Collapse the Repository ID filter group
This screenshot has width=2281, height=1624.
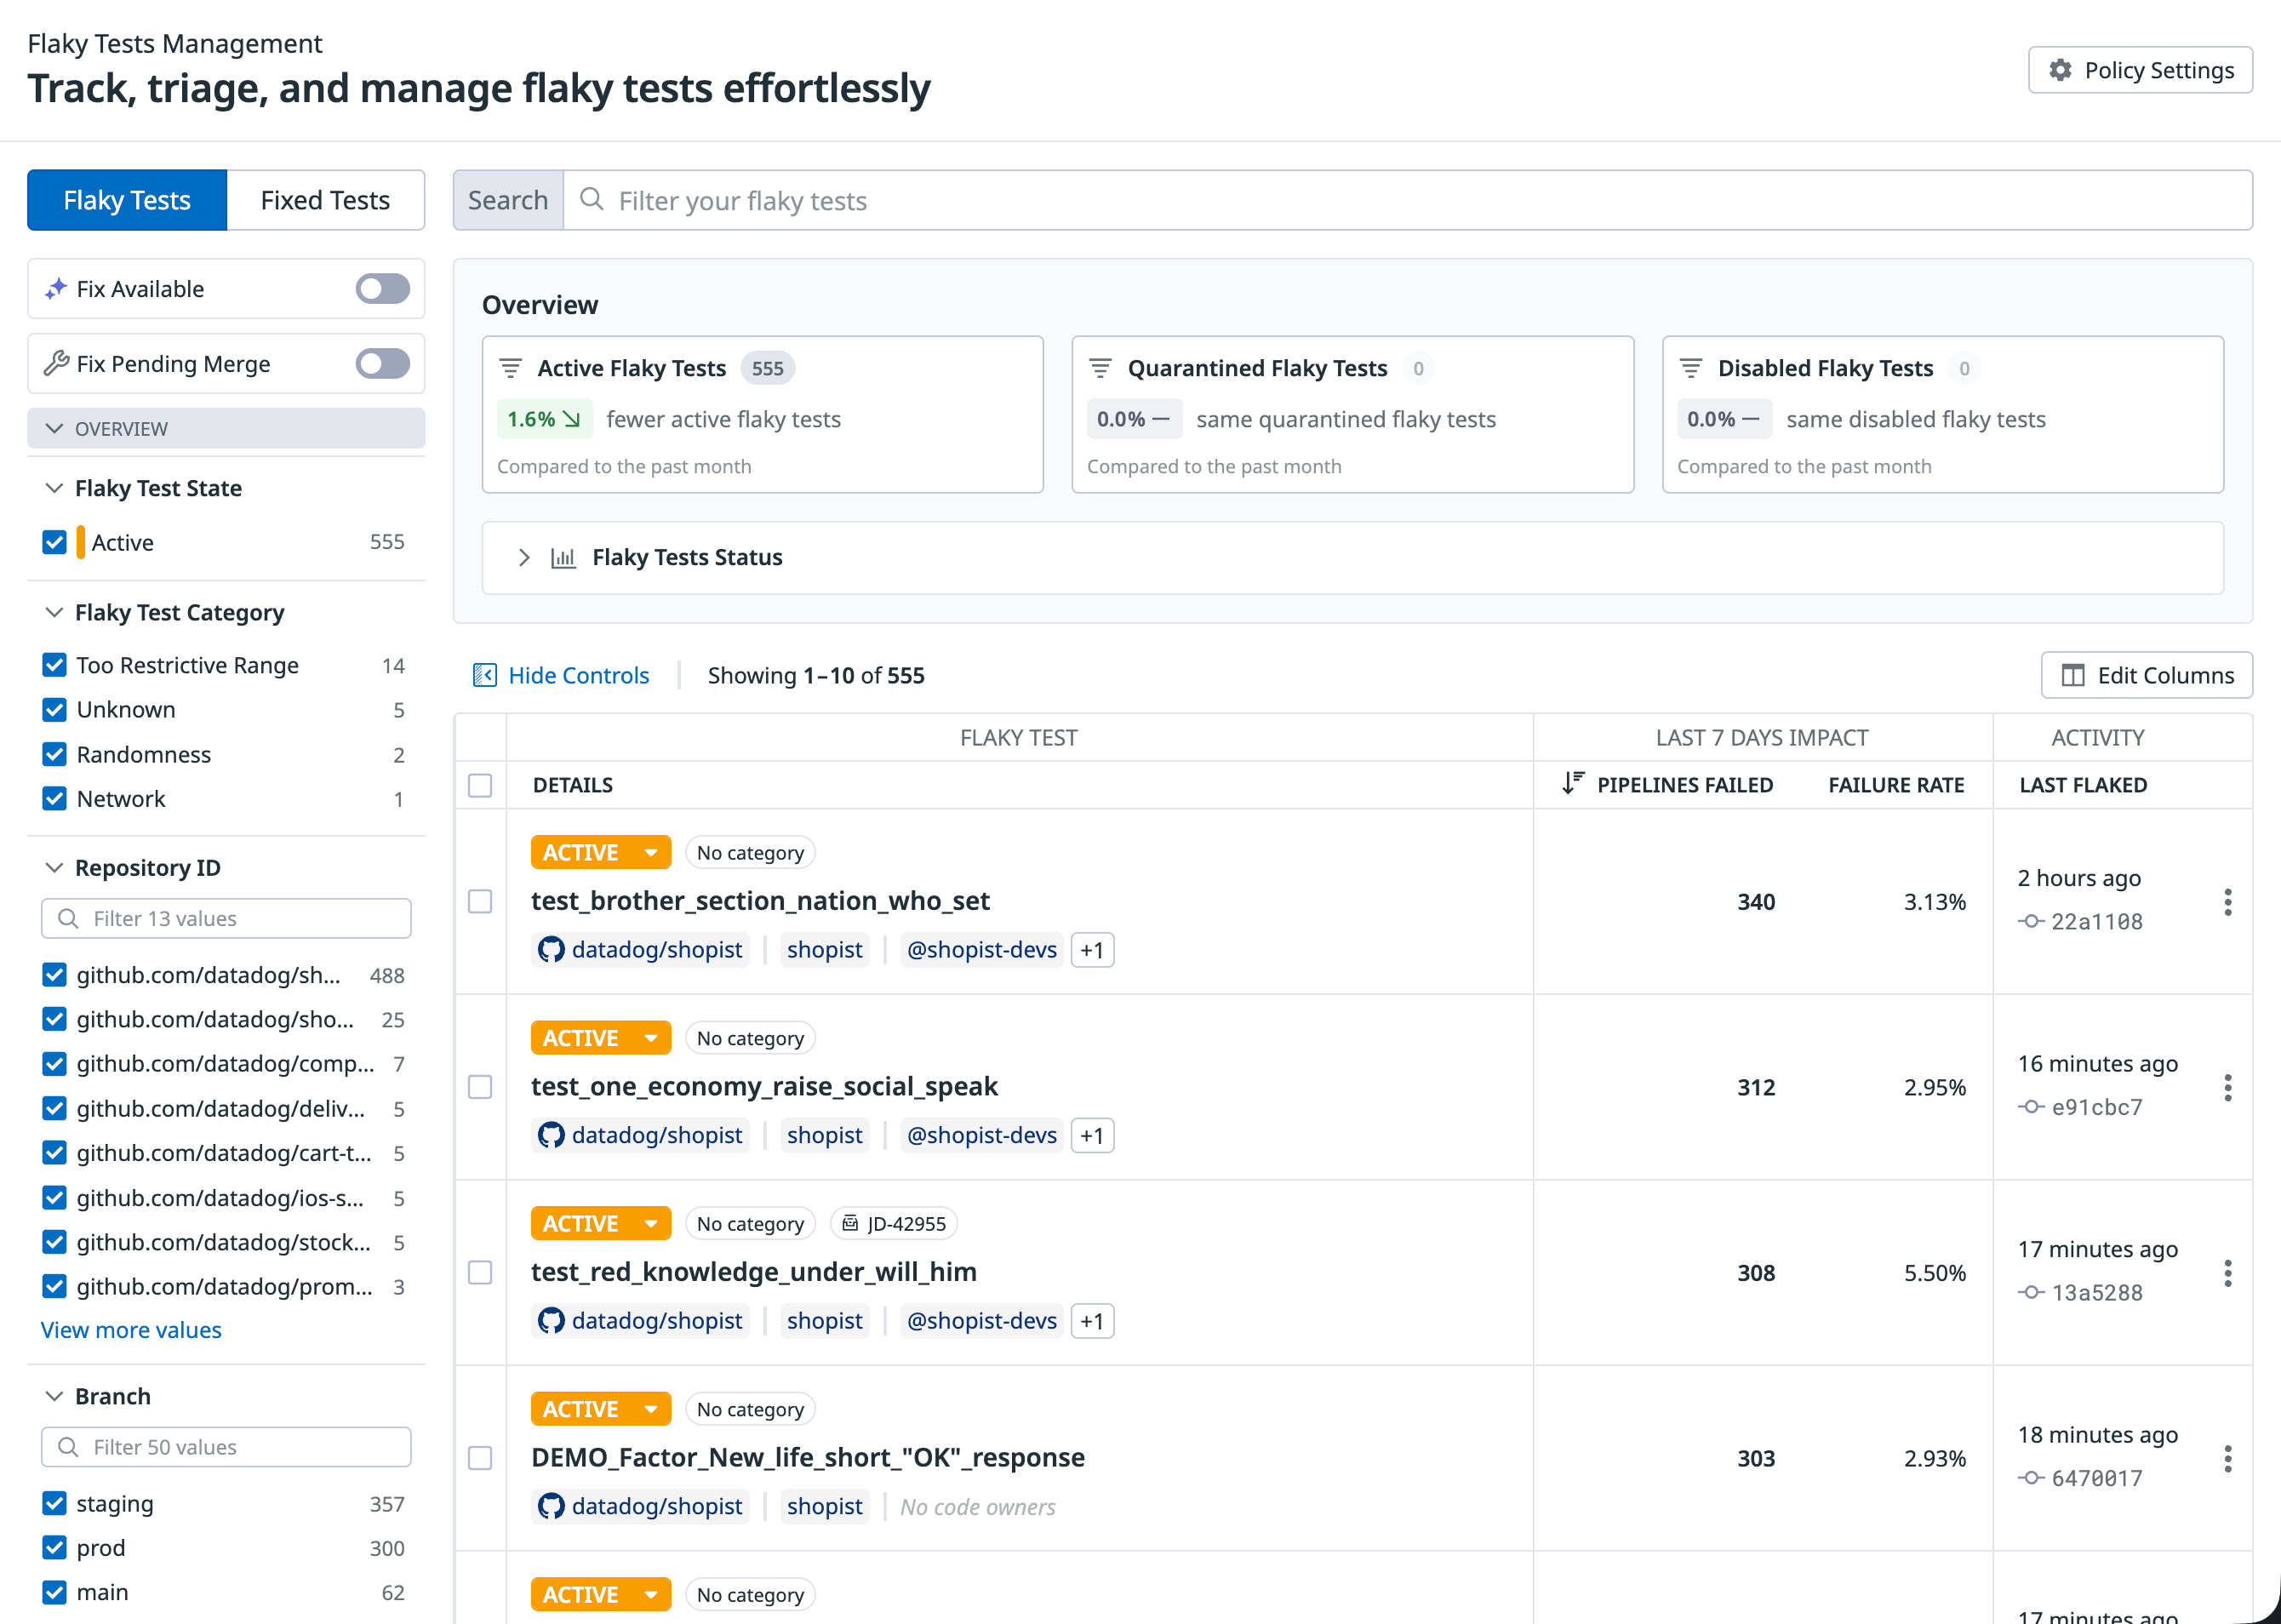[55, 867]
